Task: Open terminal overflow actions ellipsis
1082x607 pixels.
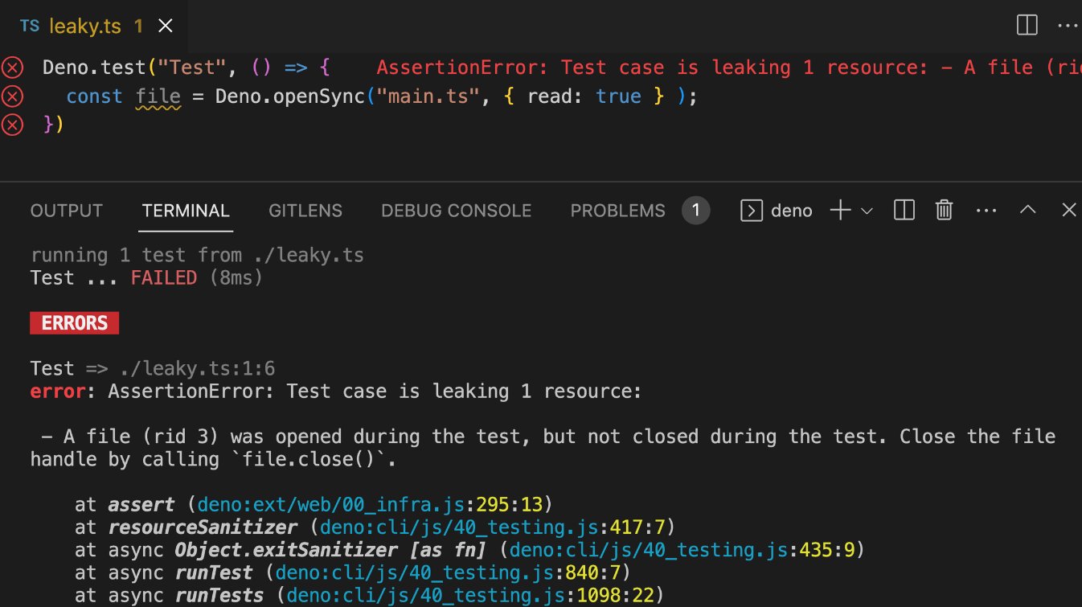Action: tap(986, 210)
